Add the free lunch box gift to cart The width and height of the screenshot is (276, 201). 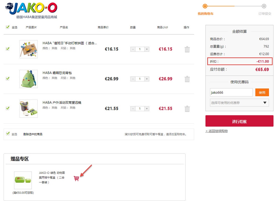[x=76, y=179]
